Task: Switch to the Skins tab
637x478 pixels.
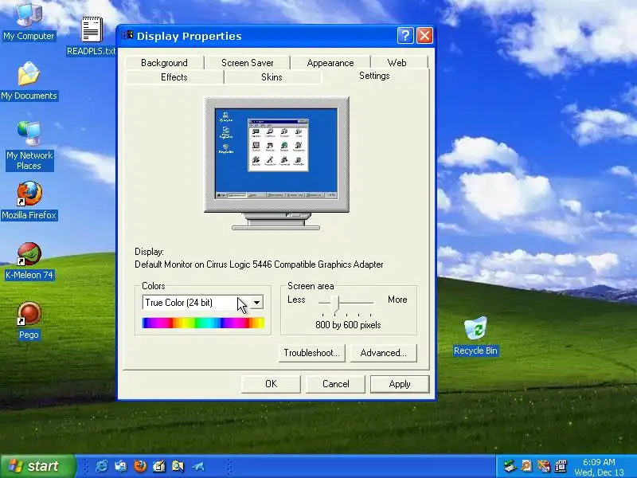Action: (x=272, y=76)
